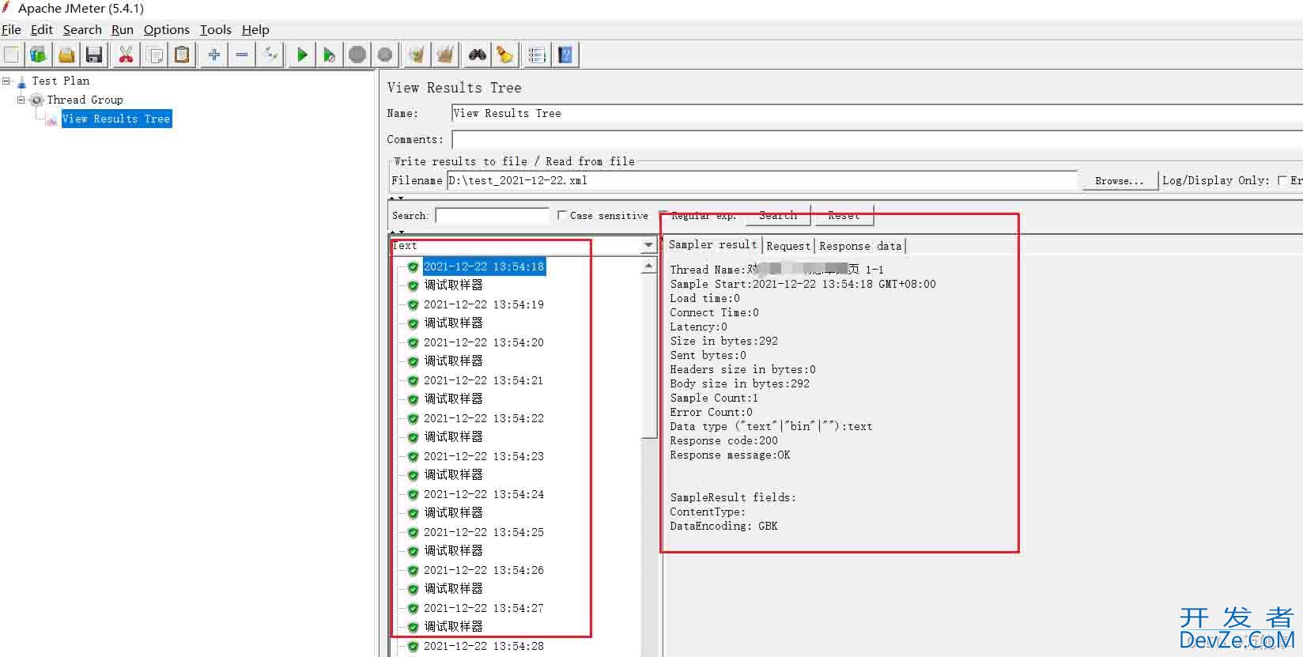This screenshot has height=657, width=1303.
Task: Click the Collapse All minus icon
Action: pos(242,55)
